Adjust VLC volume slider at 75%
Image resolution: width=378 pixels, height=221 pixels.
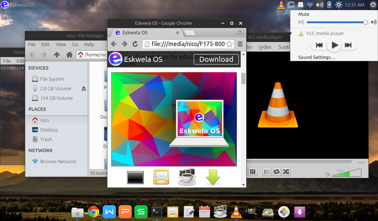[x=347, y=173]
